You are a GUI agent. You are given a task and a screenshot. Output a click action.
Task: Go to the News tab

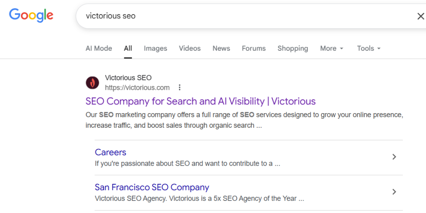point(221,48)
